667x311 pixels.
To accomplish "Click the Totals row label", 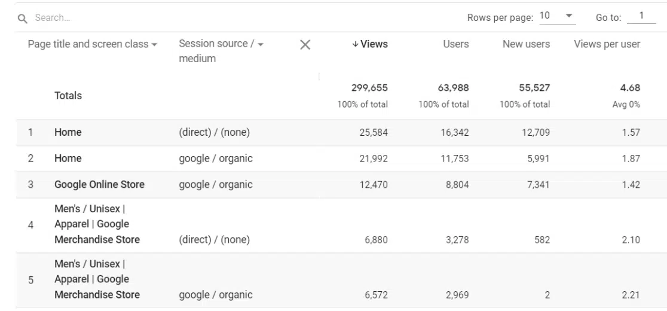I will (68, 96).
